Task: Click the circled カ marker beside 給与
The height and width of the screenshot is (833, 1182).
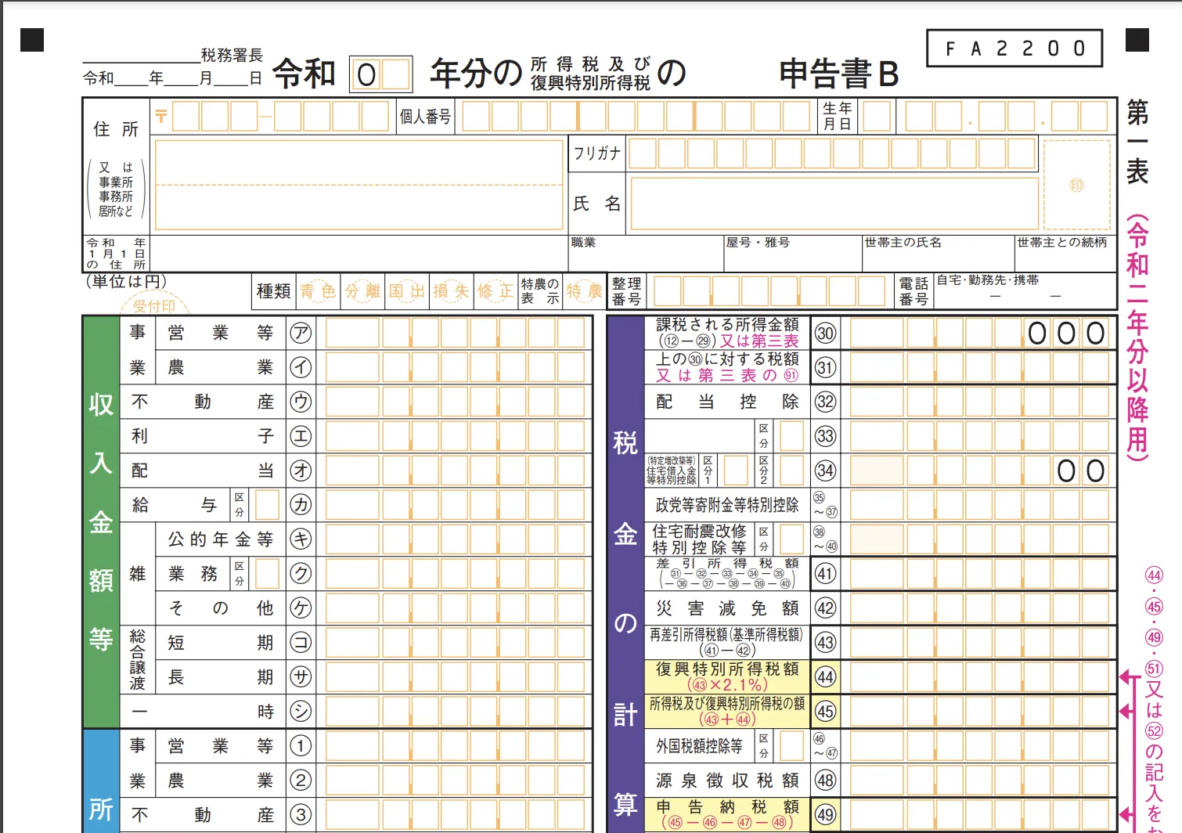Action: (301, 505)
